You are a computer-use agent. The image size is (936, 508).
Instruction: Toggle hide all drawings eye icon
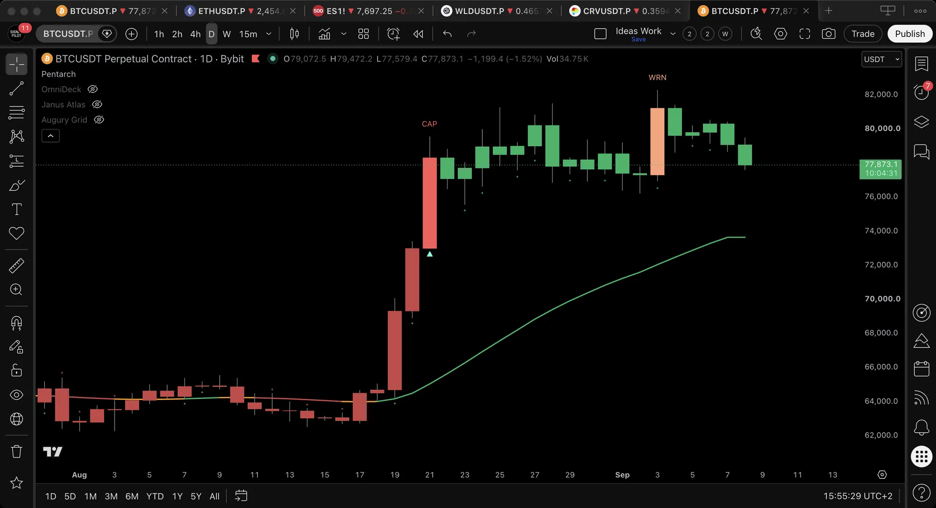click(17, 395)
